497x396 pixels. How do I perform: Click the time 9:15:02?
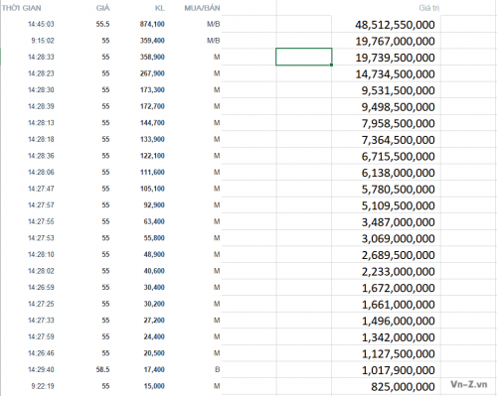tap(43, 41)
